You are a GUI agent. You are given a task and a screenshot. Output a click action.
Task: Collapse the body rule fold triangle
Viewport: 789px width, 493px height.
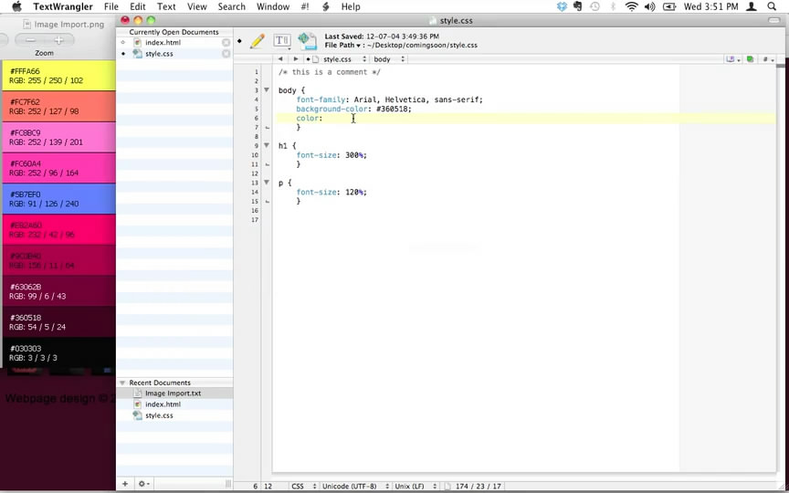(x=267, y=90)
